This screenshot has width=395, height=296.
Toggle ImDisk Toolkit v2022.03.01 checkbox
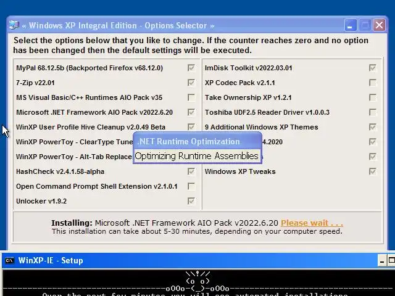coord(373,68)
